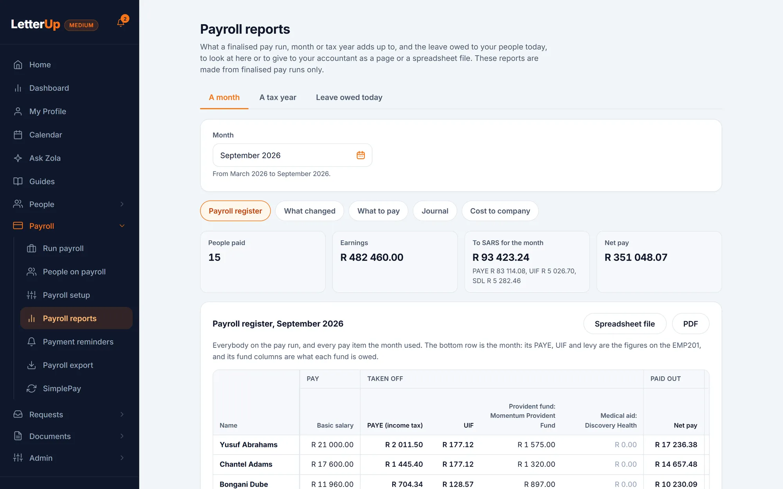The image size is (783, 489).
Task: Click the Calendar icon in sidebar
Action: (x=18, y=135)
